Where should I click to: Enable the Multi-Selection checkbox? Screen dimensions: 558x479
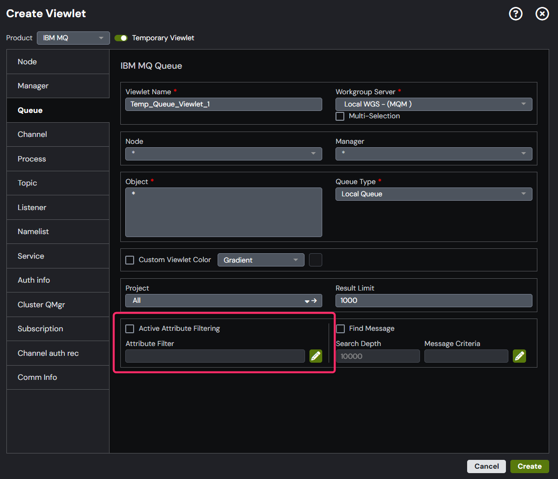click(x=340, y=116)
